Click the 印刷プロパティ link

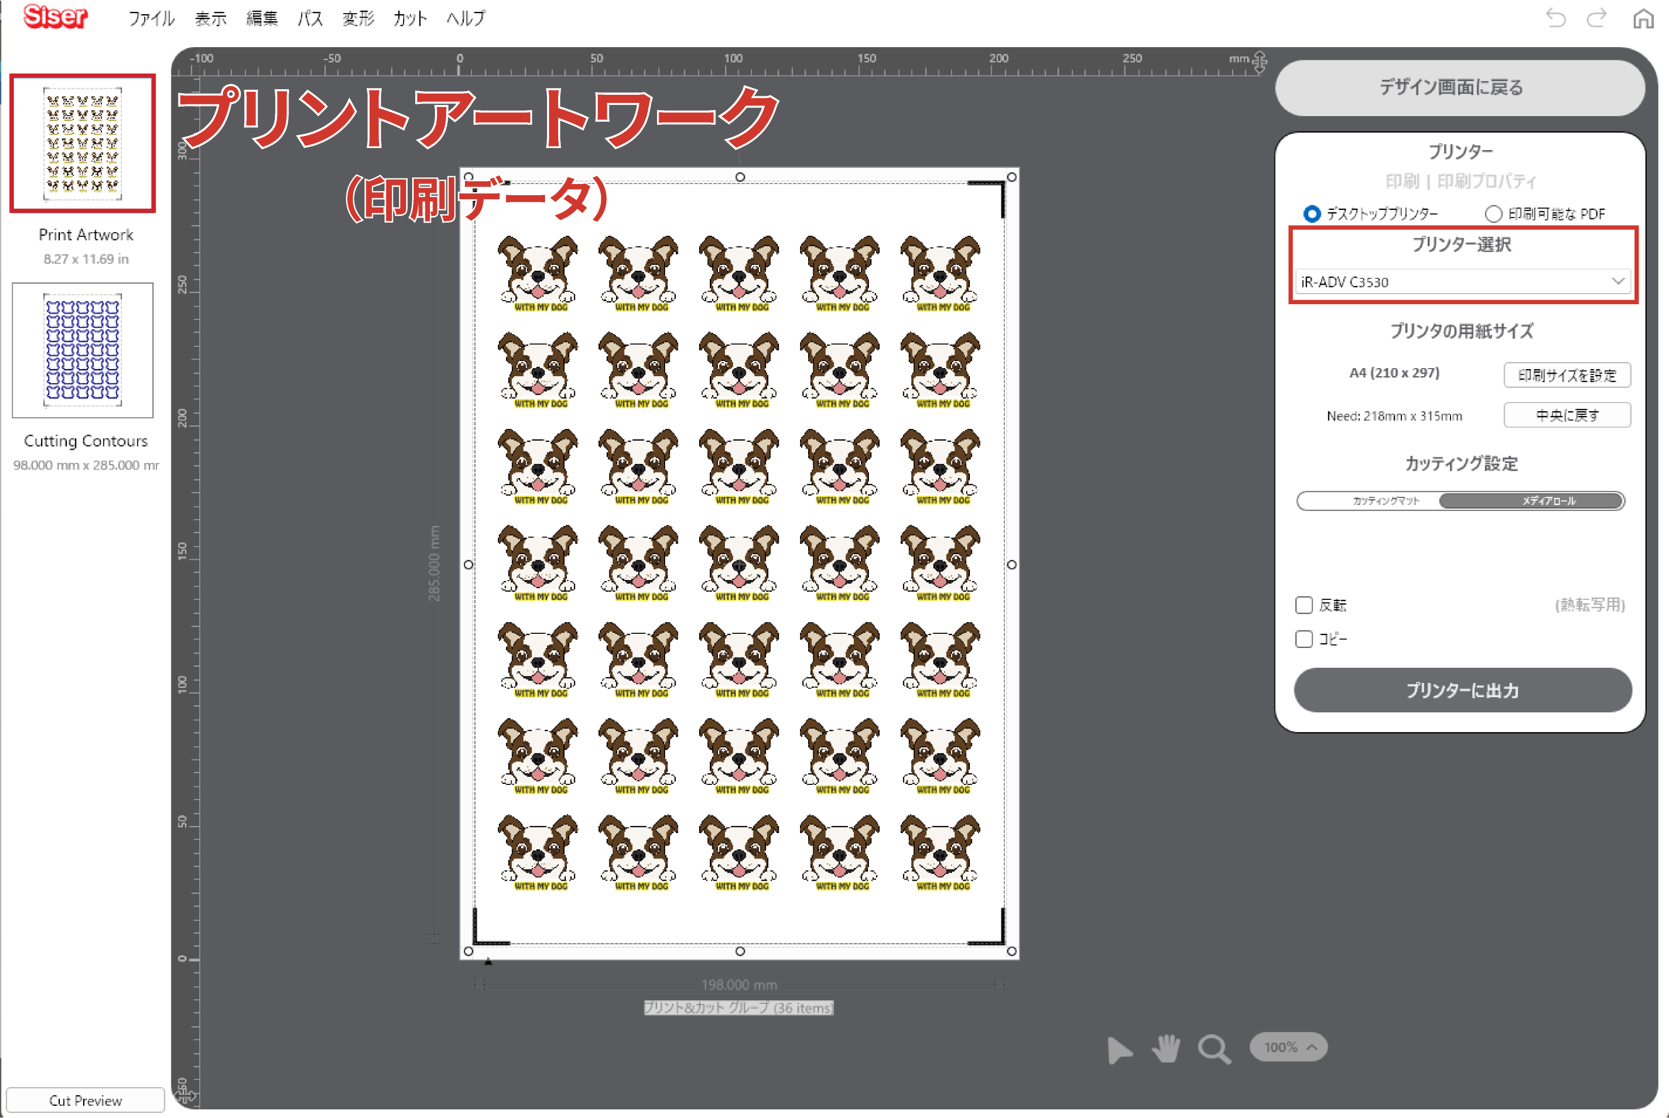pyautogui.click(x=1486, y=181)
